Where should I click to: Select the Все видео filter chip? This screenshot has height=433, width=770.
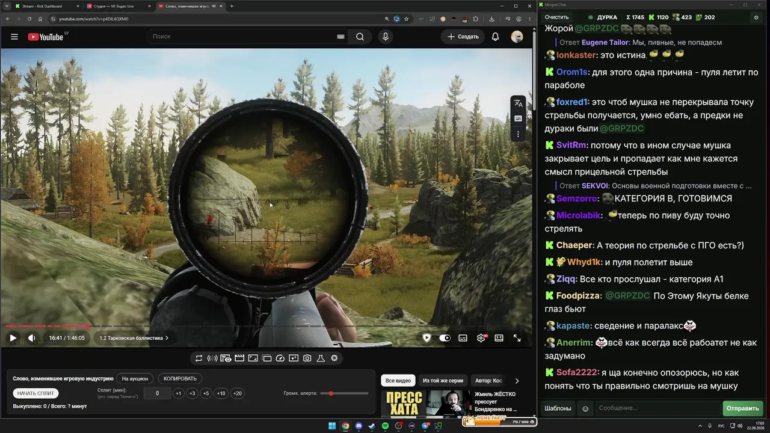point(398,381)
